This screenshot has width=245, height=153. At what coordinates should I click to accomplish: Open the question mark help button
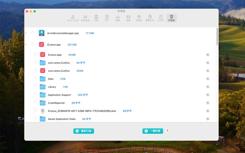coord(167,131)
